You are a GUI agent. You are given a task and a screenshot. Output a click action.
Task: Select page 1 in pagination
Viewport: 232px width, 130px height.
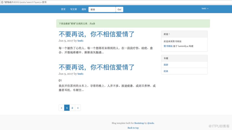coord(67,108)
